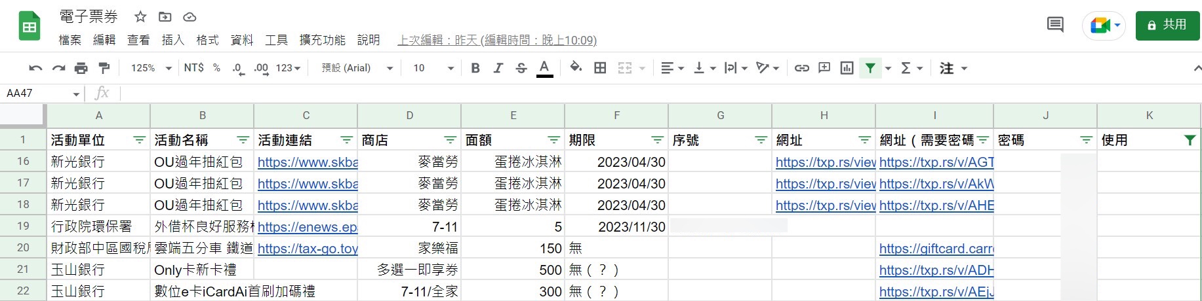Open the 說明 menu
Viewport: 1202px width, 301px height.
(x=369, y=40)
